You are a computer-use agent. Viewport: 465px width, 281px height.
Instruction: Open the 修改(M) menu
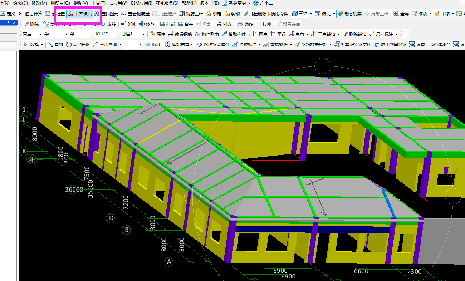click(39, 3)
